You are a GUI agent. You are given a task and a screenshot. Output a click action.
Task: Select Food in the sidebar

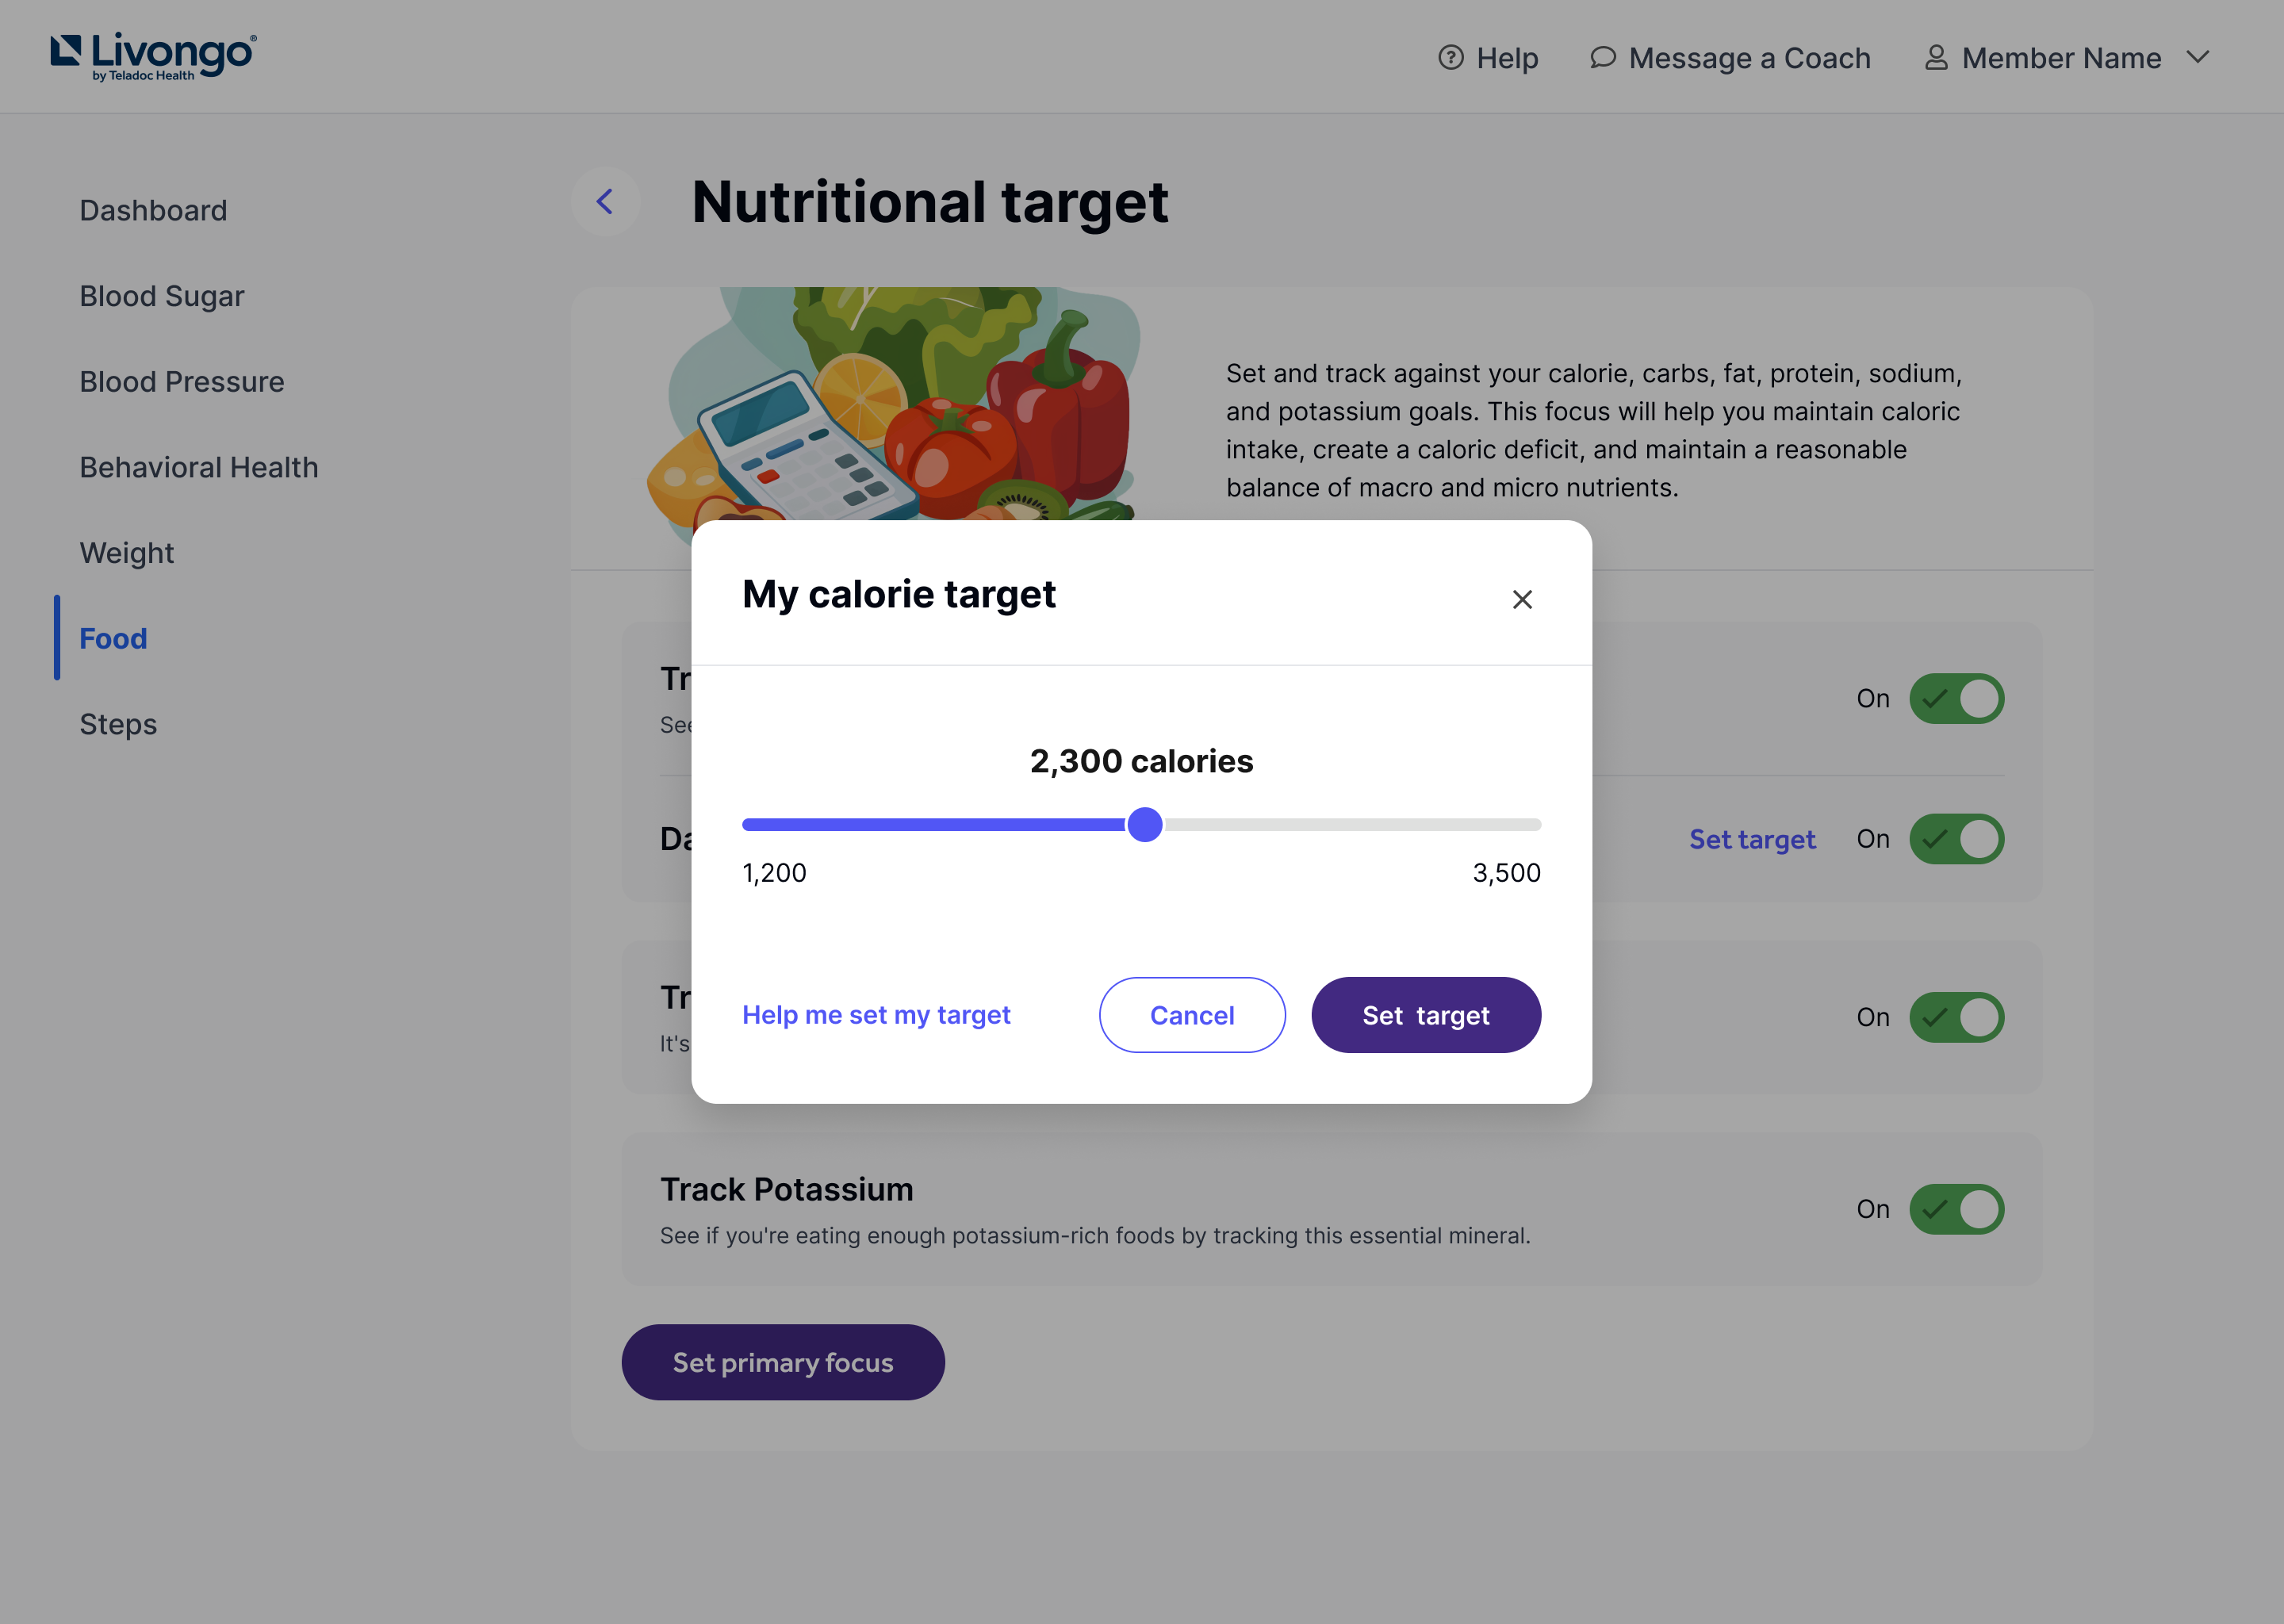click(x=112, y=638)
